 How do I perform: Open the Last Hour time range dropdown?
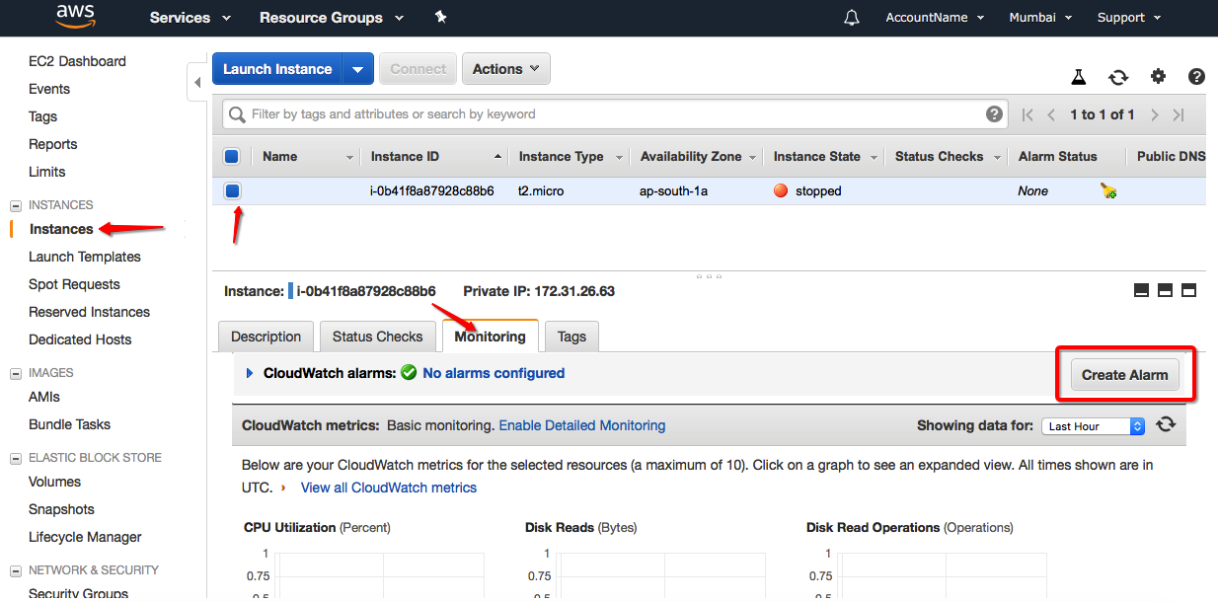pos(1094,426)
